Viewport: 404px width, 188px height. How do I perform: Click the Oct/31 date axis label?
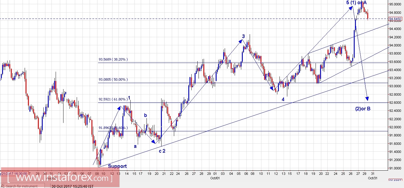click(x=372, y=178)
